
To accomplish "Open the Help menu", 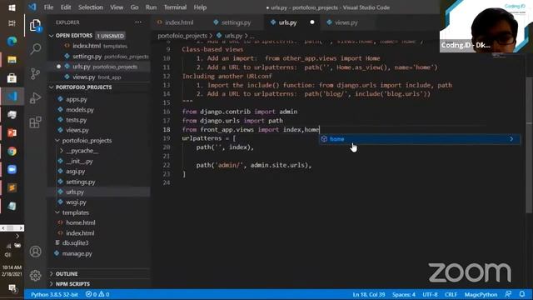I will pos(200,7).
